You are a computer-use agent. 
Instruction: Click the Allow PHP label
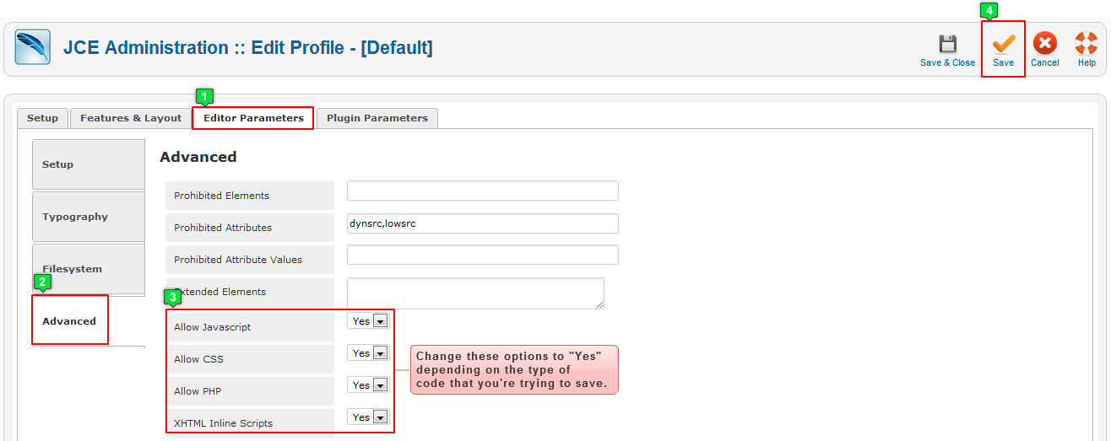198,391
